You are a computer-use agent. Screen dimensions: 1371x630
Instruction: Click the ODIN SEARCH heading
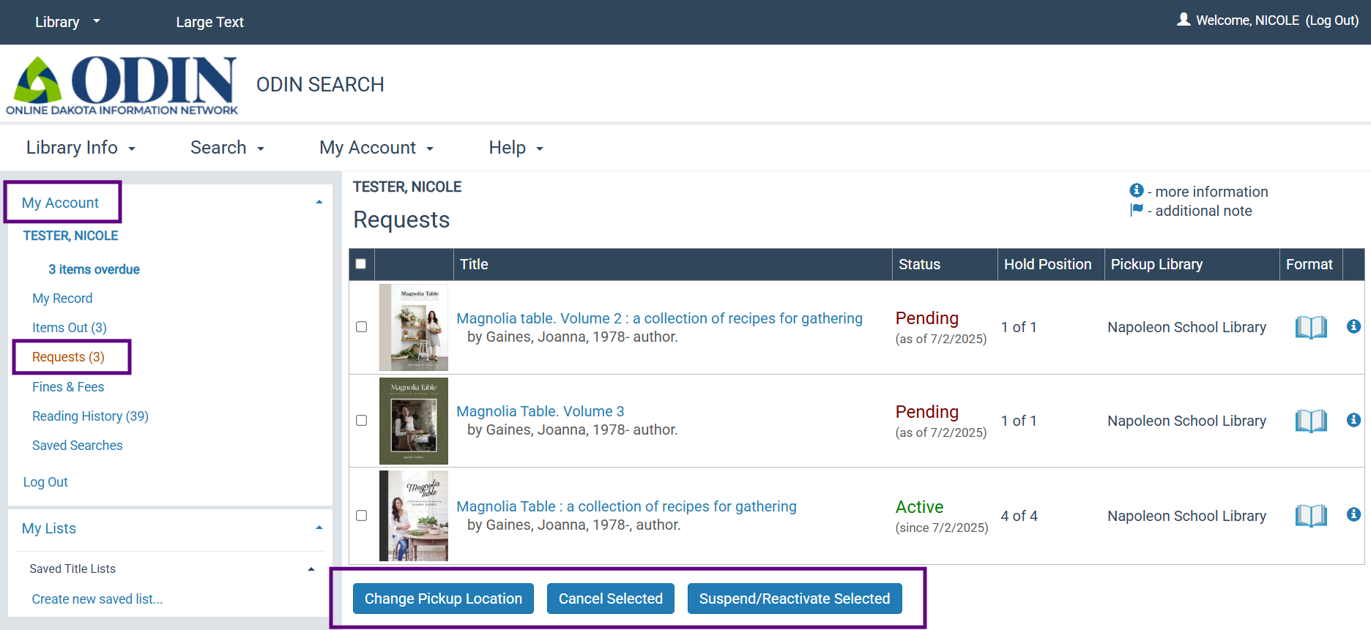coord(320,85)
